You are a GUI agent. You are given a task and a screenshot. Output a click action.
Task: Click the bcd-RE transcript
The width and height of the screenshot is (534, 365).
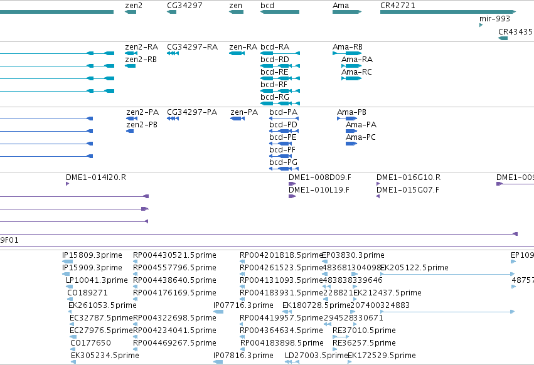coord(280,78)
